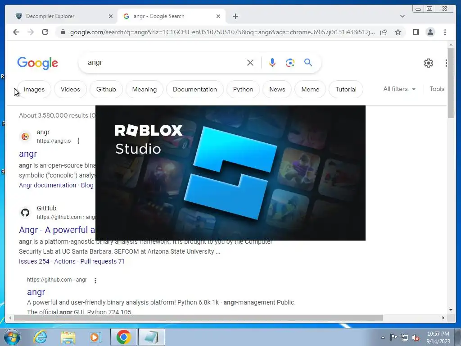
Task: Click the muted volume tray icon
Action: 416,337
